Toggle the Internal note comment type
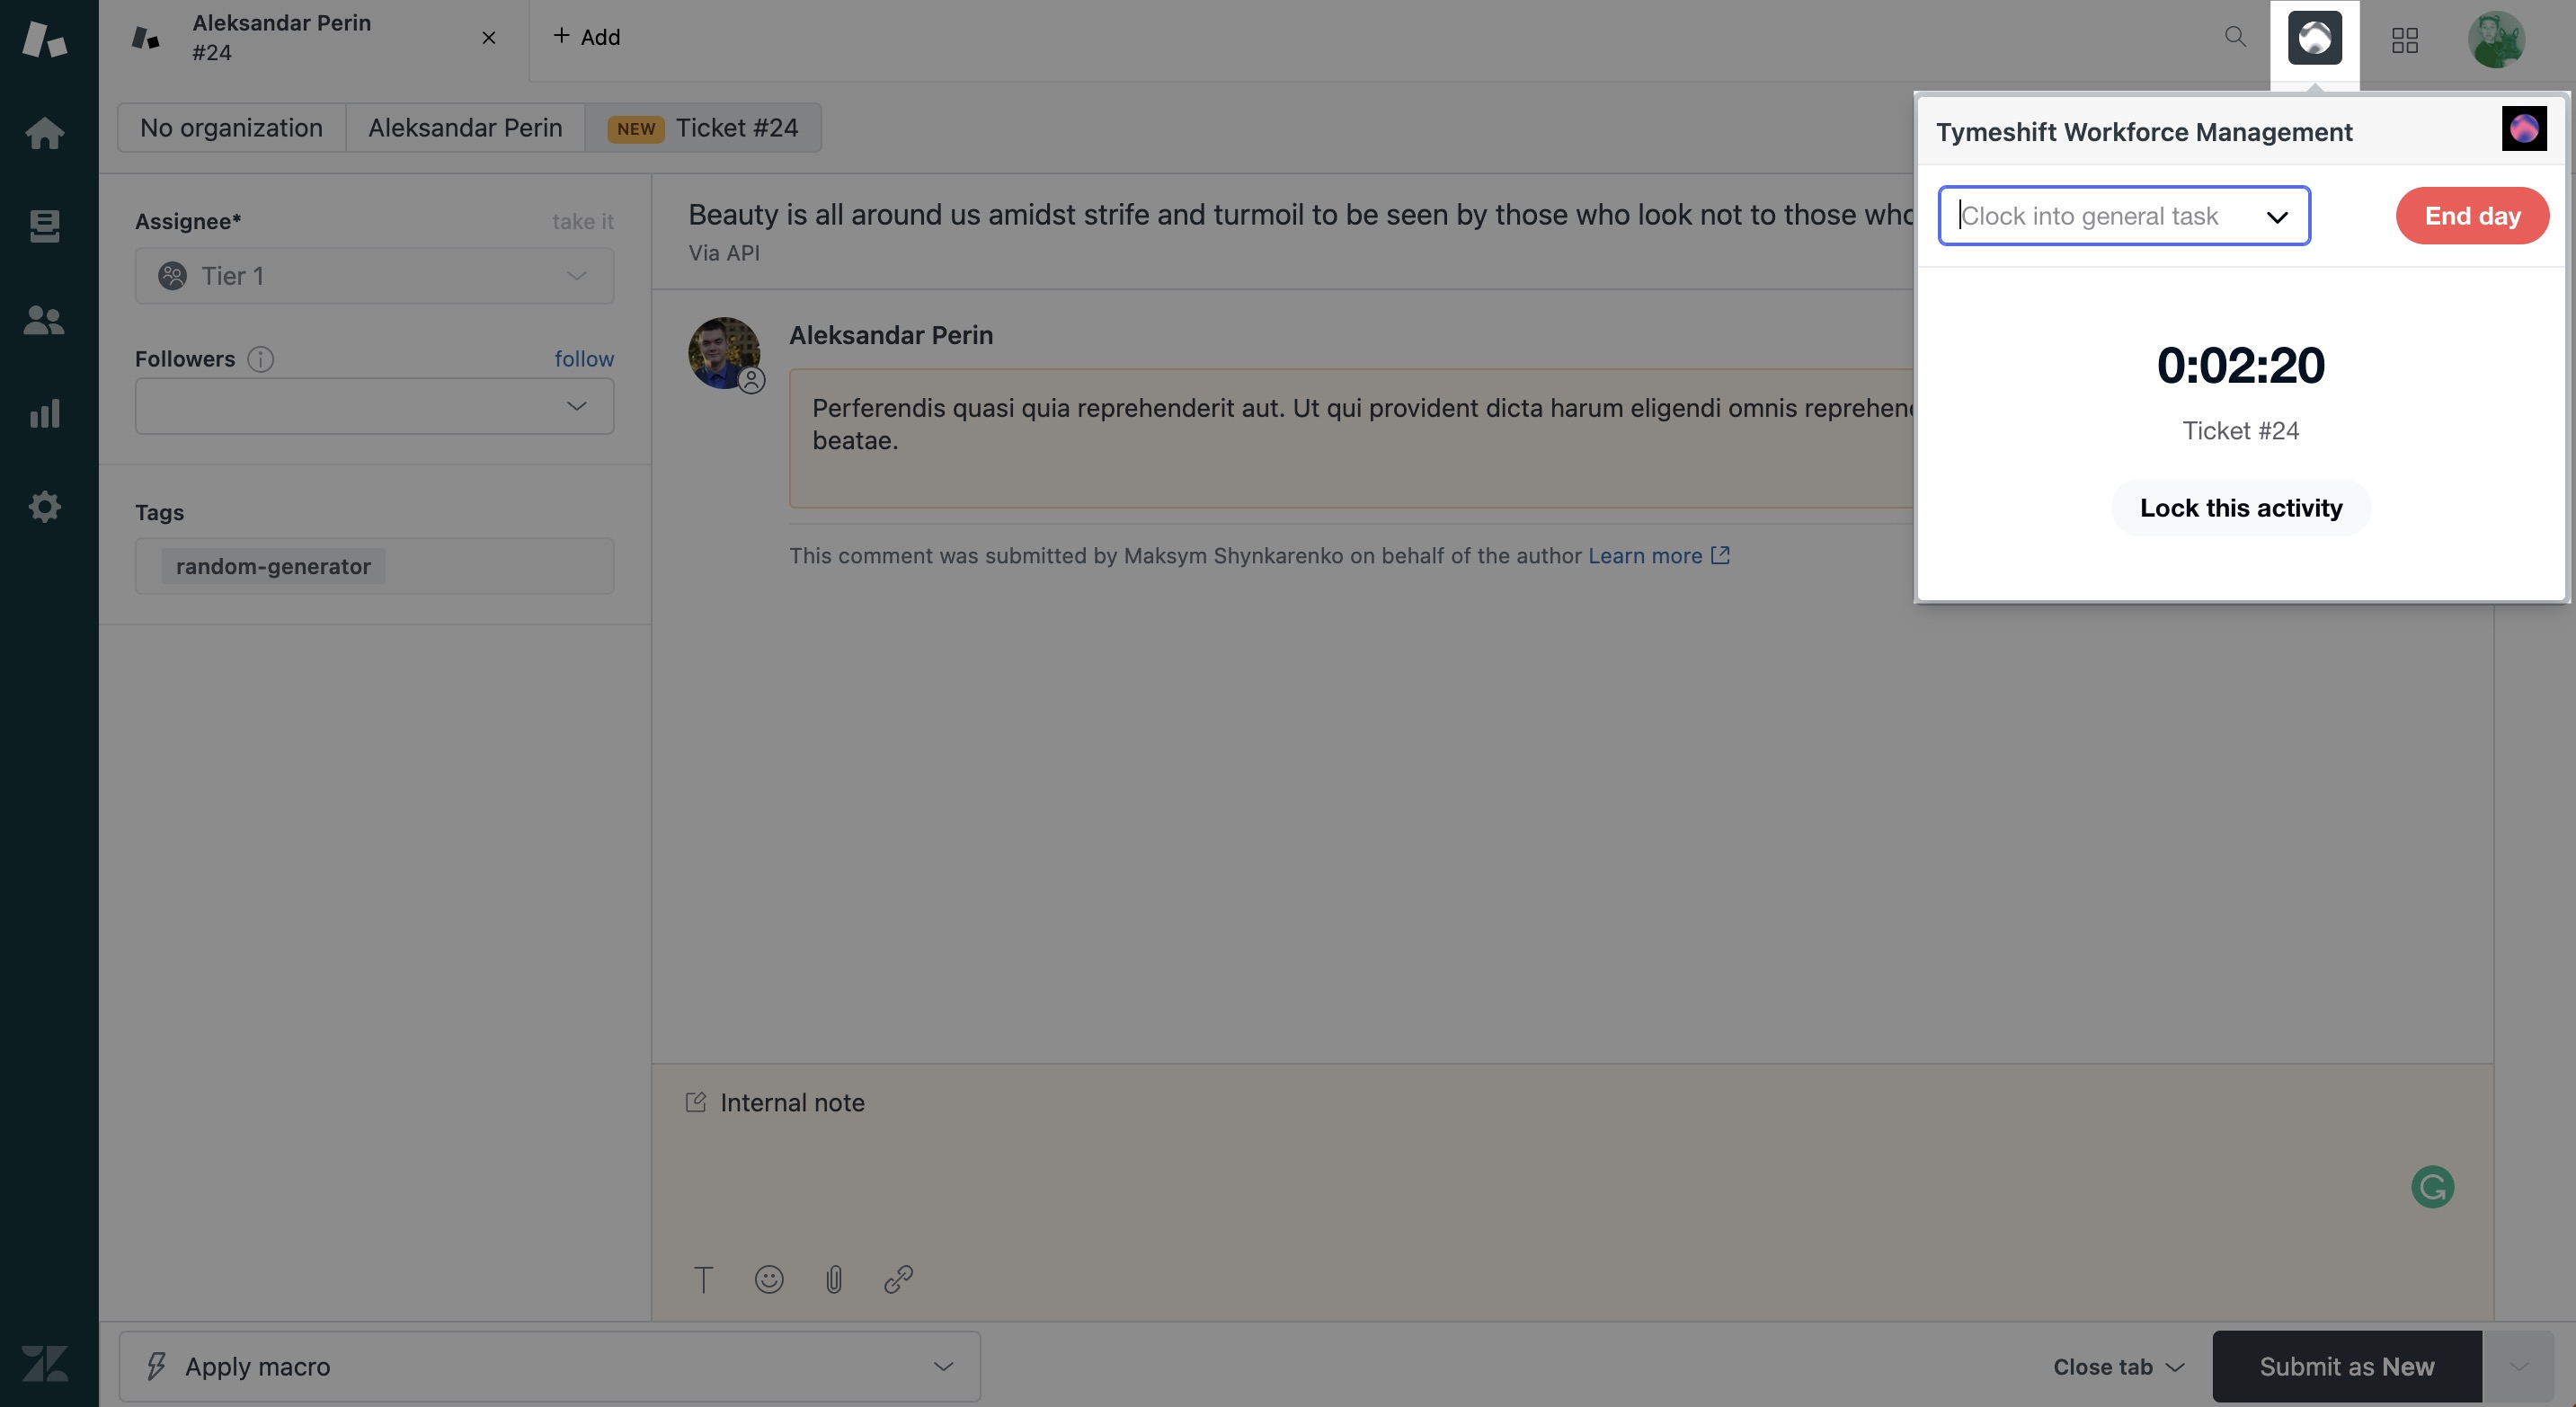 [x=775, y=1102]
